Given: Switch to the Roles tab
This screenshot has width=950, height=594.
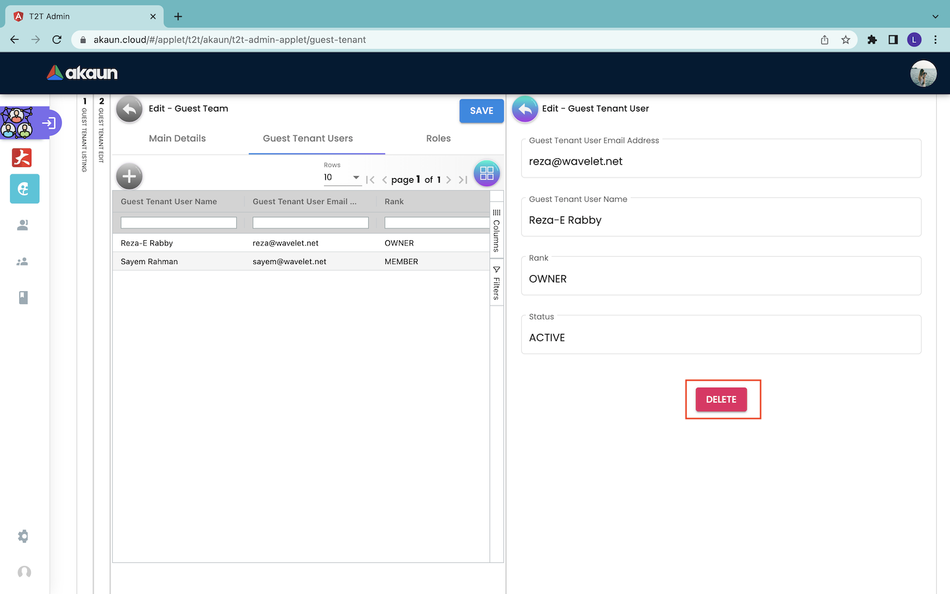Looking at the screenshot, I should pyautogui.click(x=438, y=139).
